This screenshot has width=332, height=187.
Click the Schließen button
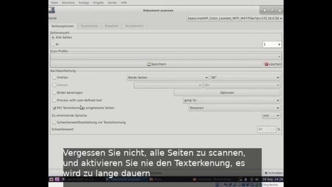(x=273, y=173)
